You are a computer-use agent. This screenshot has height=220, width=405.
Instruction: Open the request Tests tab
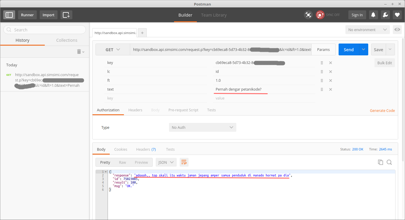coord(211,110)
